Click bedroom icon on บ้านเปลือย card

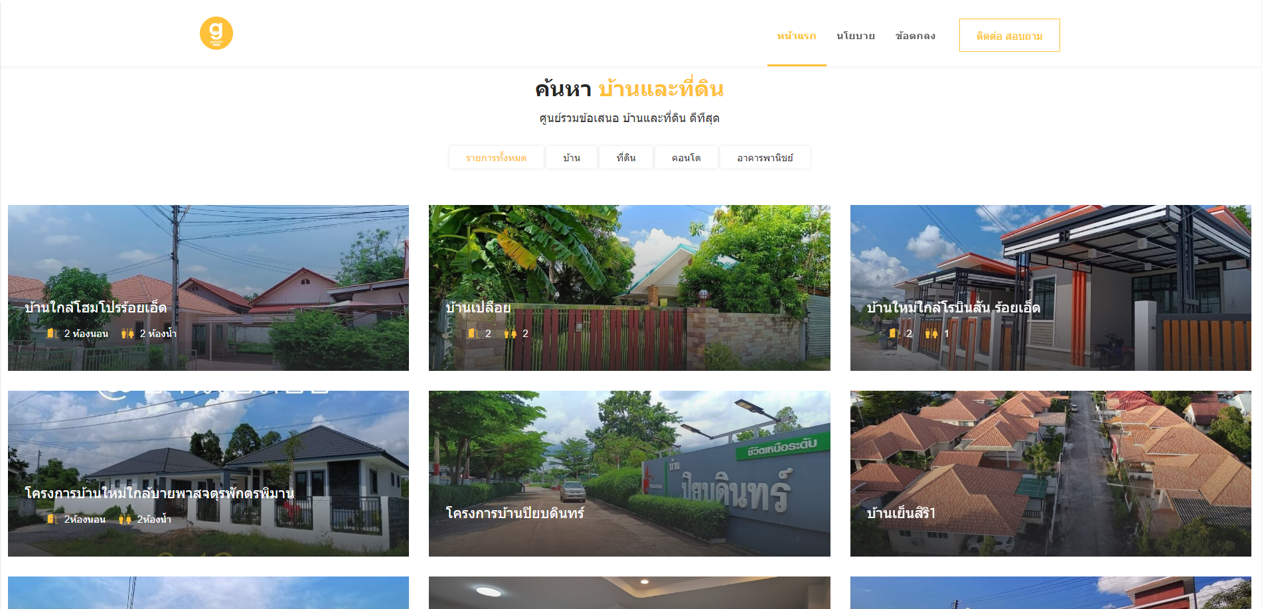click(x=473, y=333)
